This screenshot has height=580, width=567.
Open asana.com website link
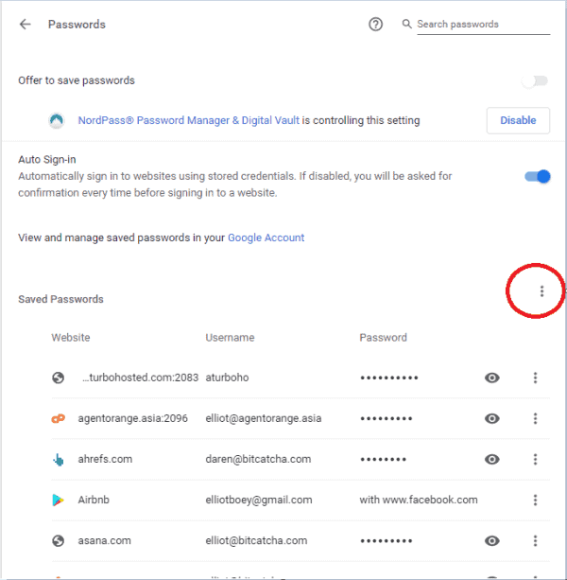coord(104,541)
